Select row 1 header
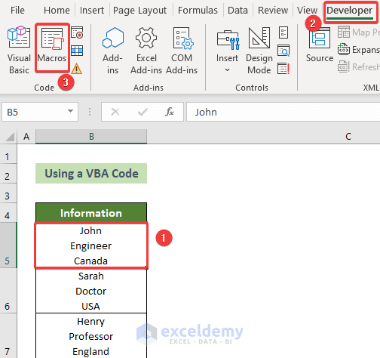The image size is (380, 358). [8, 154]
